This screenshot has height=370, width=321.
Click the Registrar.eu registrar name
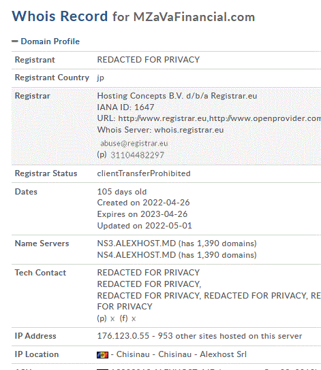click(x=234, y=96)
